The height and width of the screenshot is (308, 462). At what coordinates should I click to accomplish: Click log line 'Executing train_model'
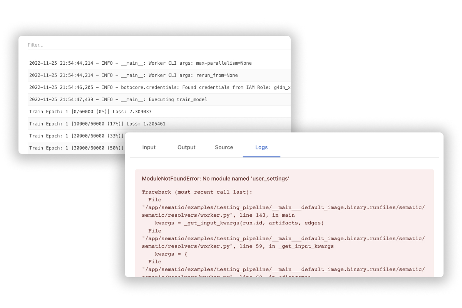pyautogui.click(x=159, y=99)
